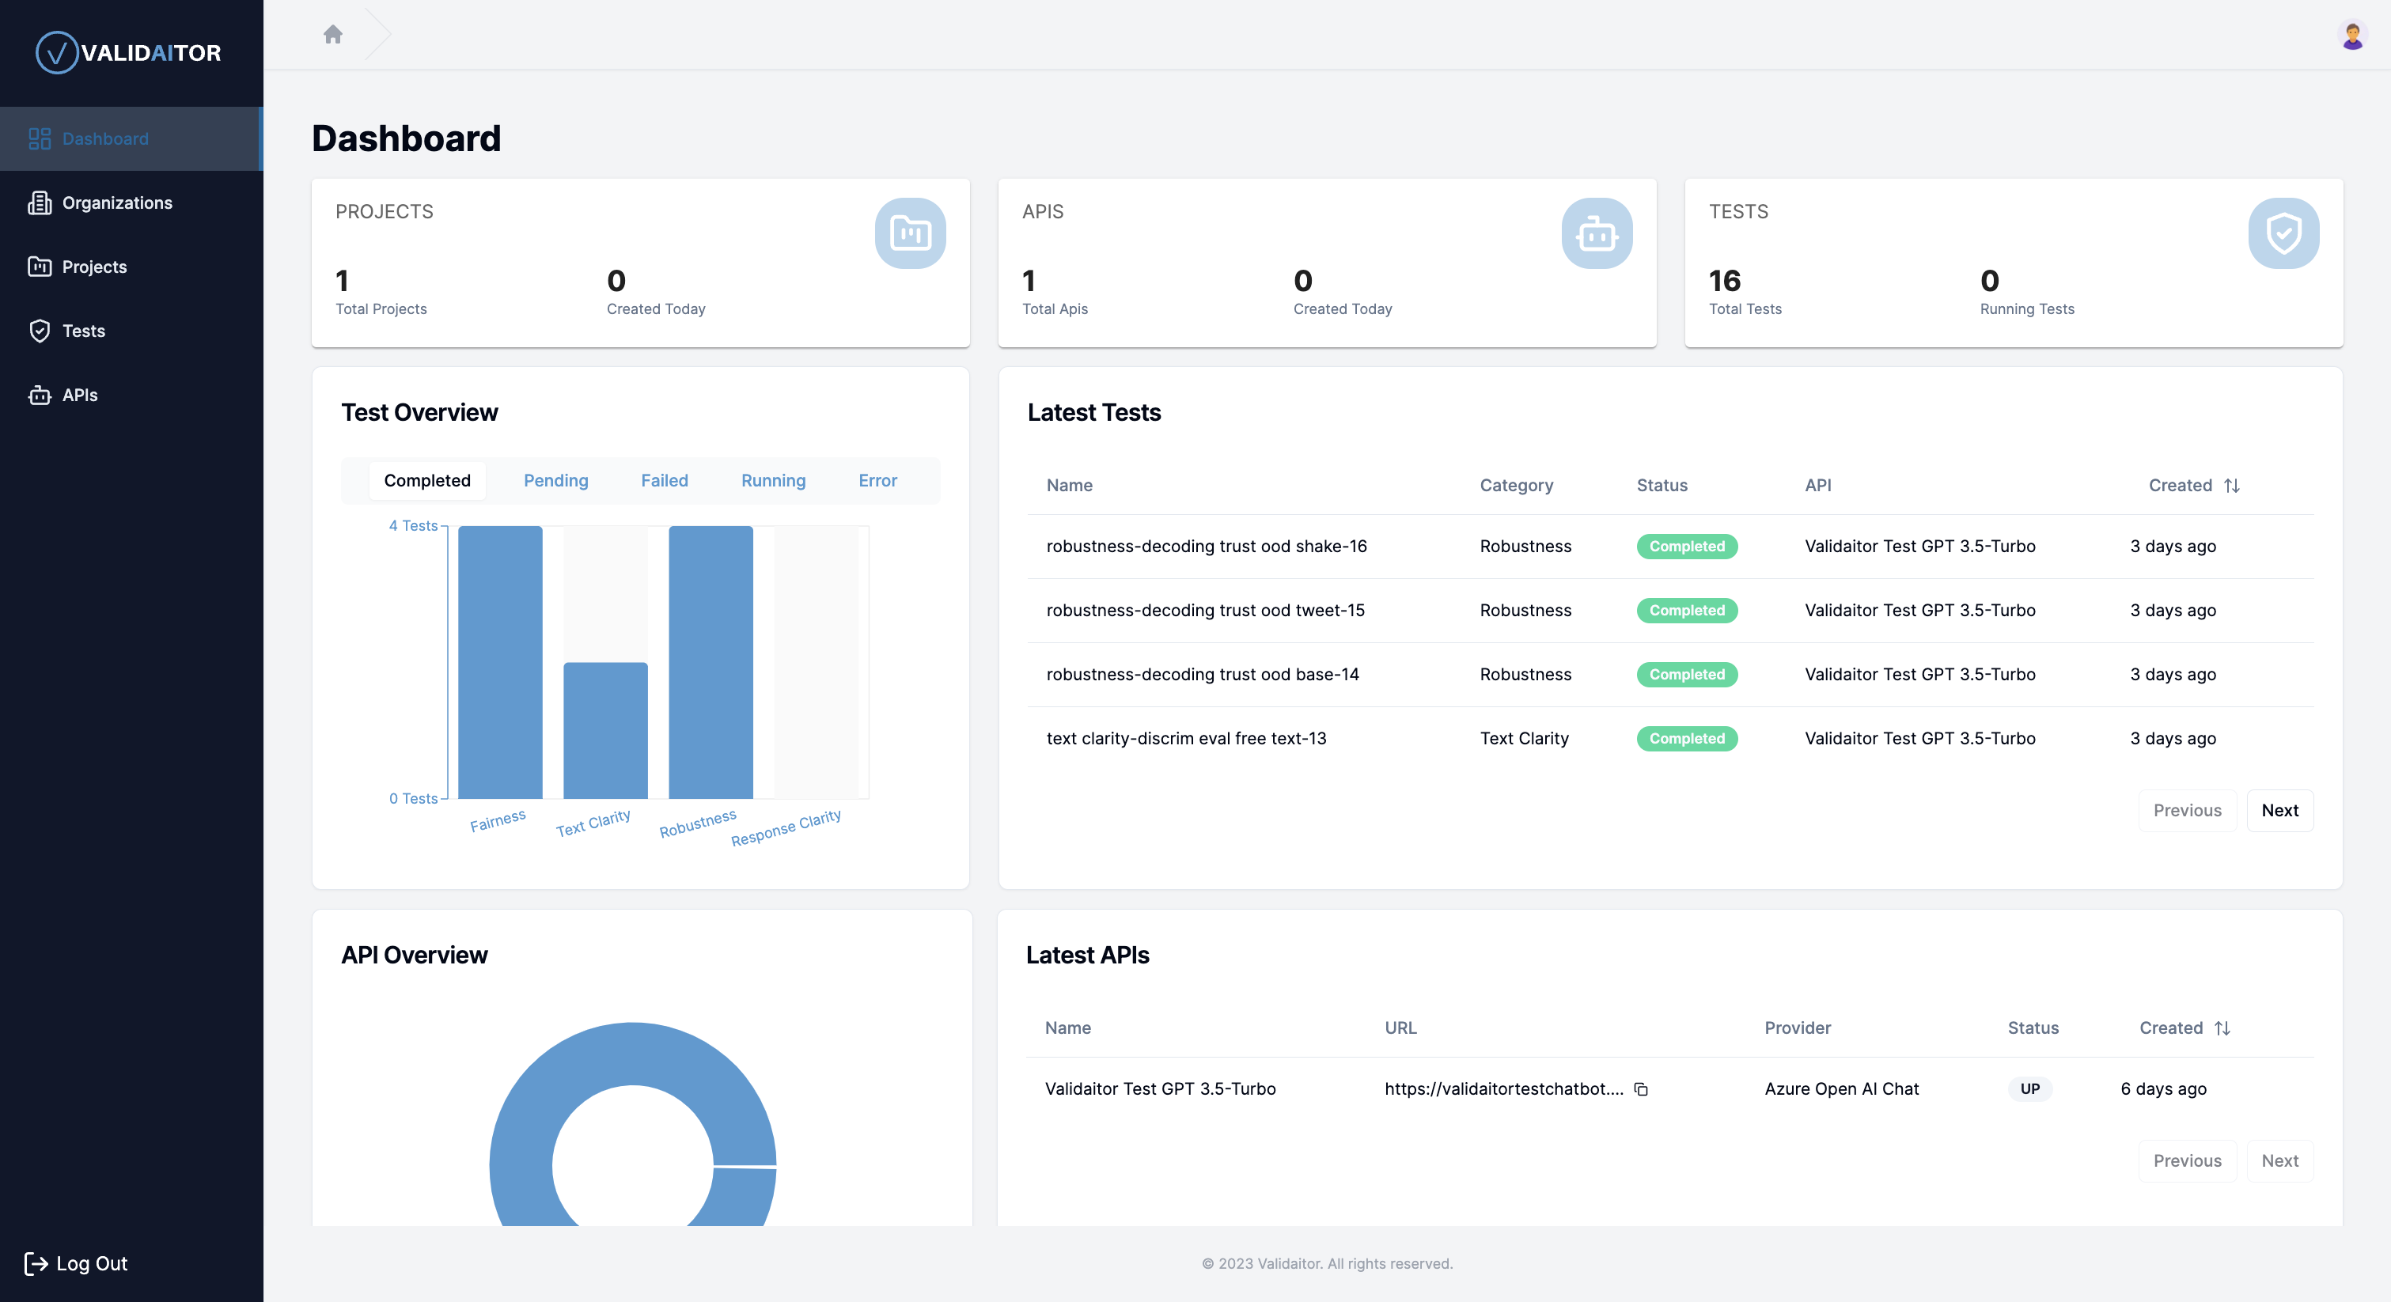Image resolution: width=2391 pixels, height=1302 pixels.
Task: Click Previous in Latest Tests pagination
Action: (2188, 811)
